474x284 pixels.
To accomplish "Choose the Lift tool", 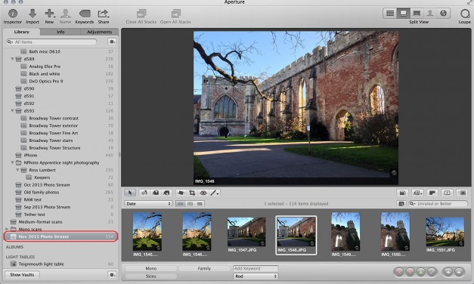I will tap(156, 193).
